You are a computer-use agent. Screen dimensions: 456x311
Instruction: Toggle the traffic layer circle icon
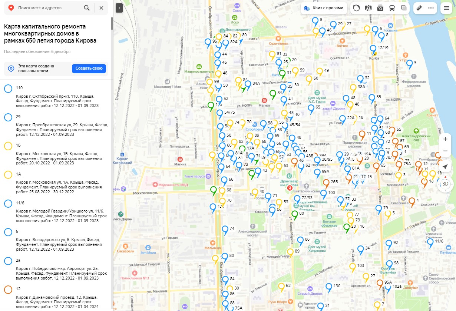point(356,8)
